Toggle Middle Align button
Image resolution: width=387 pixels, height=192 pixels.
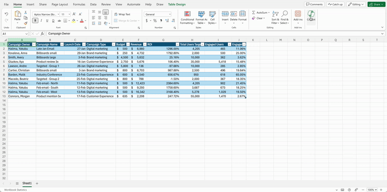(x=100, y=12)
